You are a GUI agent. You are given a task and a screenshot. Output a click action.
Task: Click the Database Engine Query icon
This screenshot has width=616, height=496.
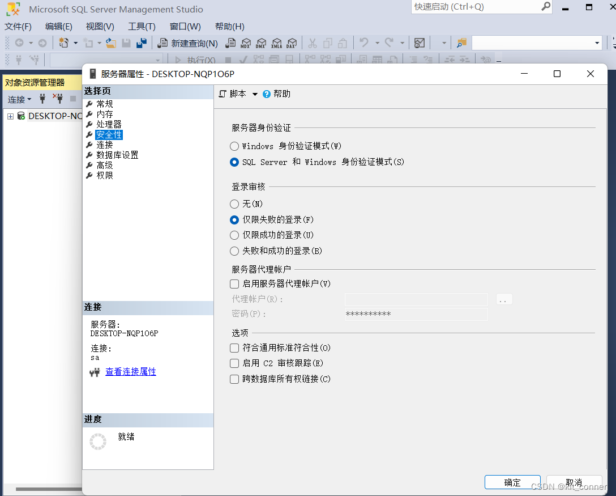tap(230, 43)
